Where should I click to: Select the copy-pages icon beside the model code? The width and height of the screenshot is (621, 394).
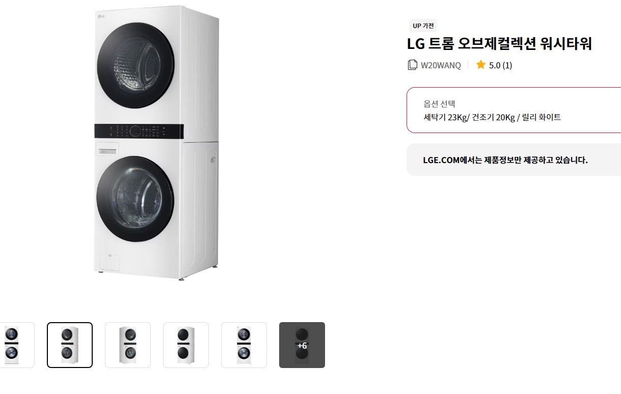pos(412,65)
